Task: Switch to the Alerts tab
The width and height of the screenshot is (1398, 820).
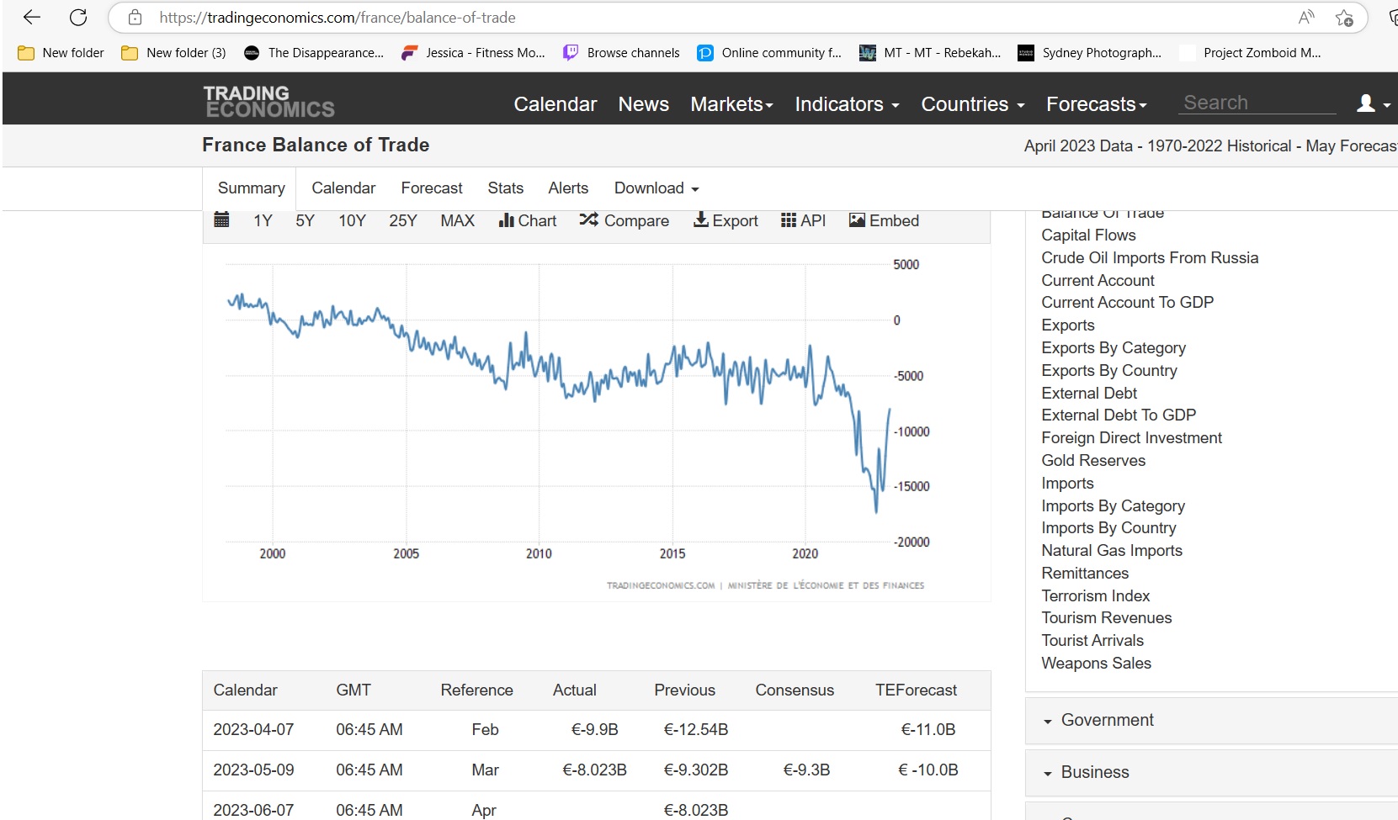Action: point(568,188)
